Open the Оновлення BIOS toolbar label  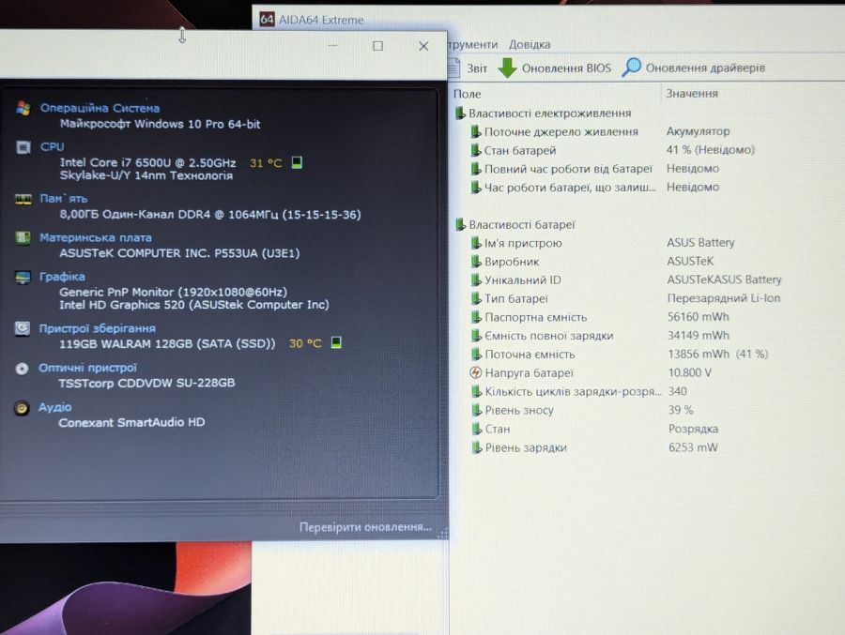566,68
